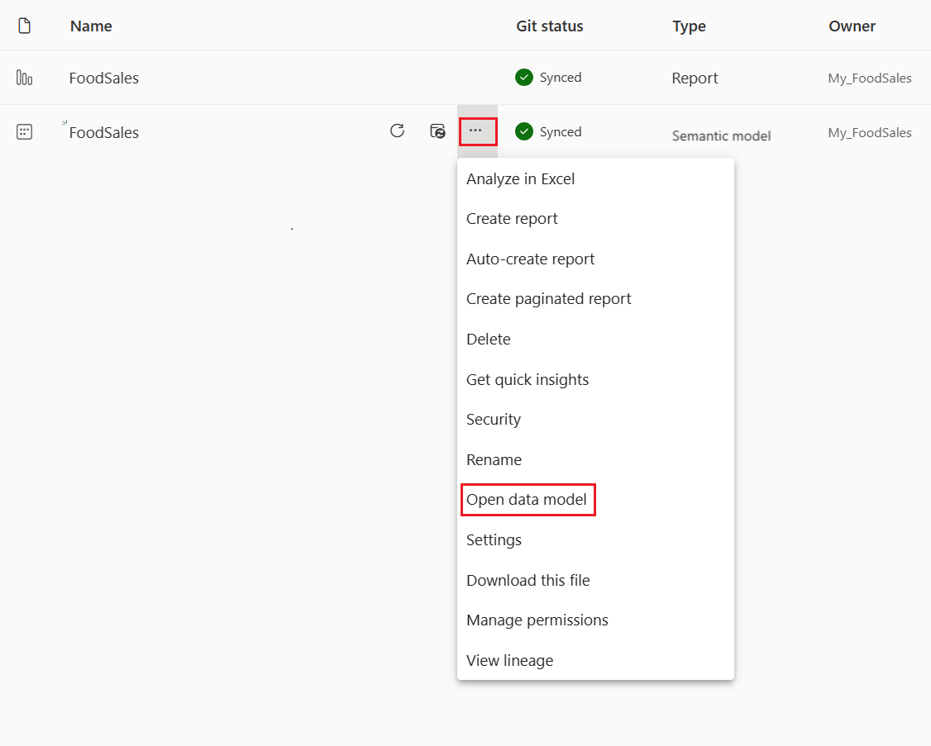Open data model from the context menu
The height and width of the screenshot is (746, 931).
528,499
